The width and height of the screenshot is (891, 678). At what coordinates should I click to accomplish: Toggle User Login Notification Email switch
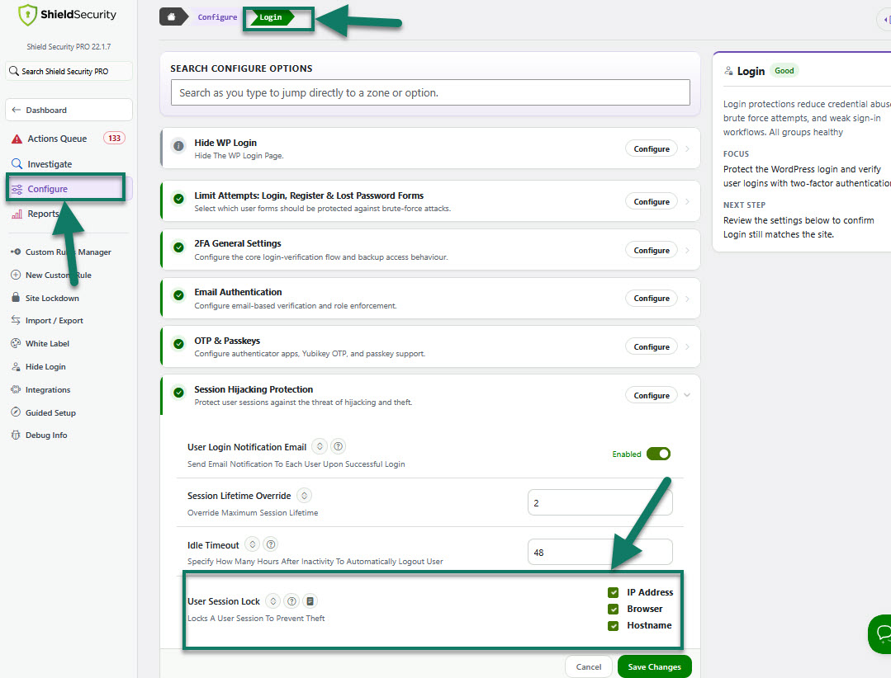pos(658,454)
